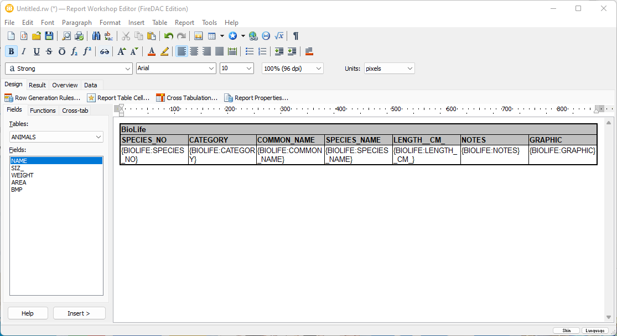Select the Find binoculars tool
Screen dimensions: 617x336
pyautogui.click(x=95, y=35)
